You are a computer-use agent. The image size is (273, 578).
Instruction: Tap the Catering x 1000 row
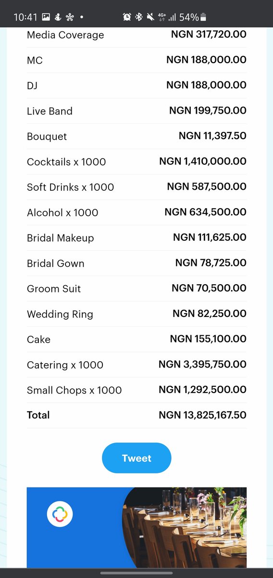[136, 365]
